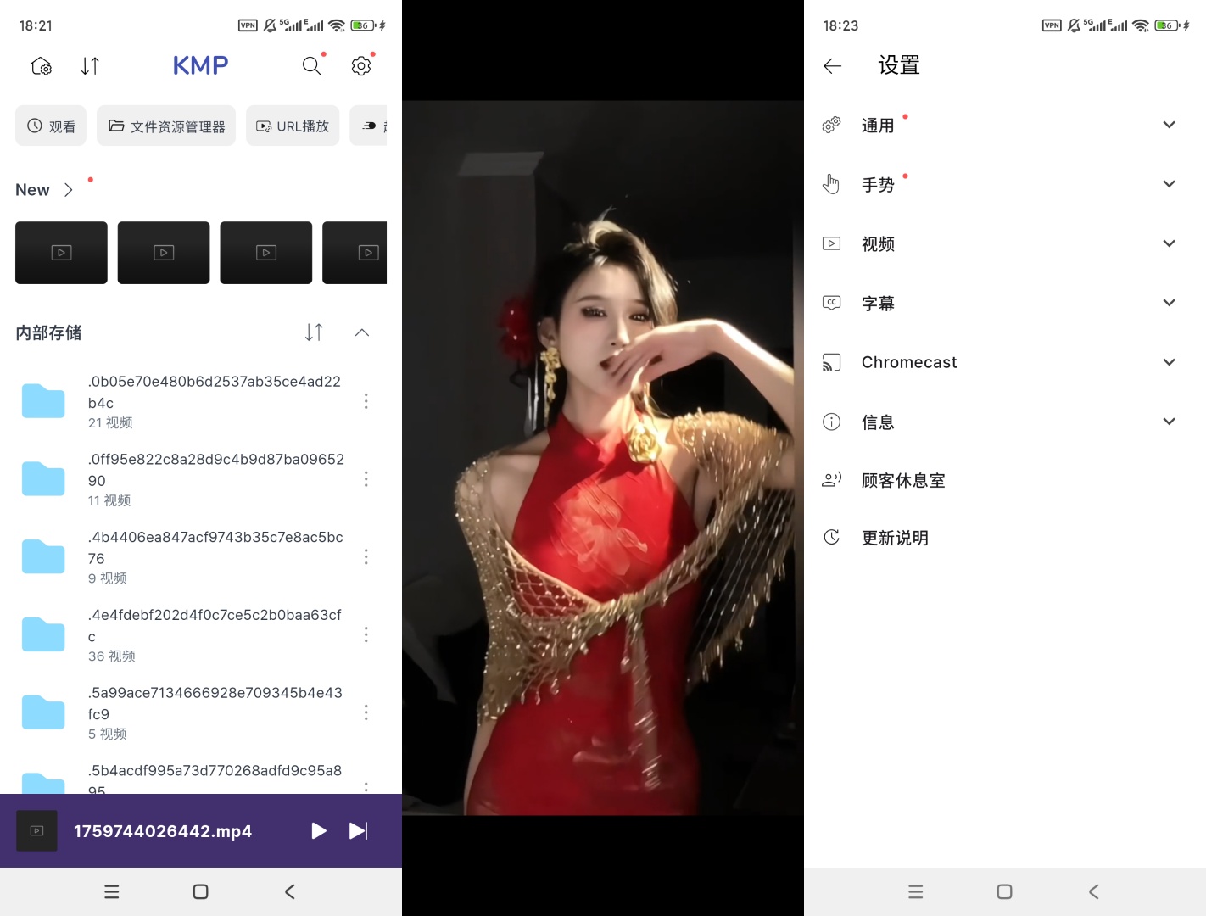The image size is (1206, 916).
Task: Open the 更新说明 entry
Action: click(x=895, y=539)
